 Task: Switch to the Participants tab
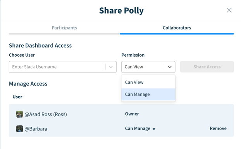[x=64, y=28]
